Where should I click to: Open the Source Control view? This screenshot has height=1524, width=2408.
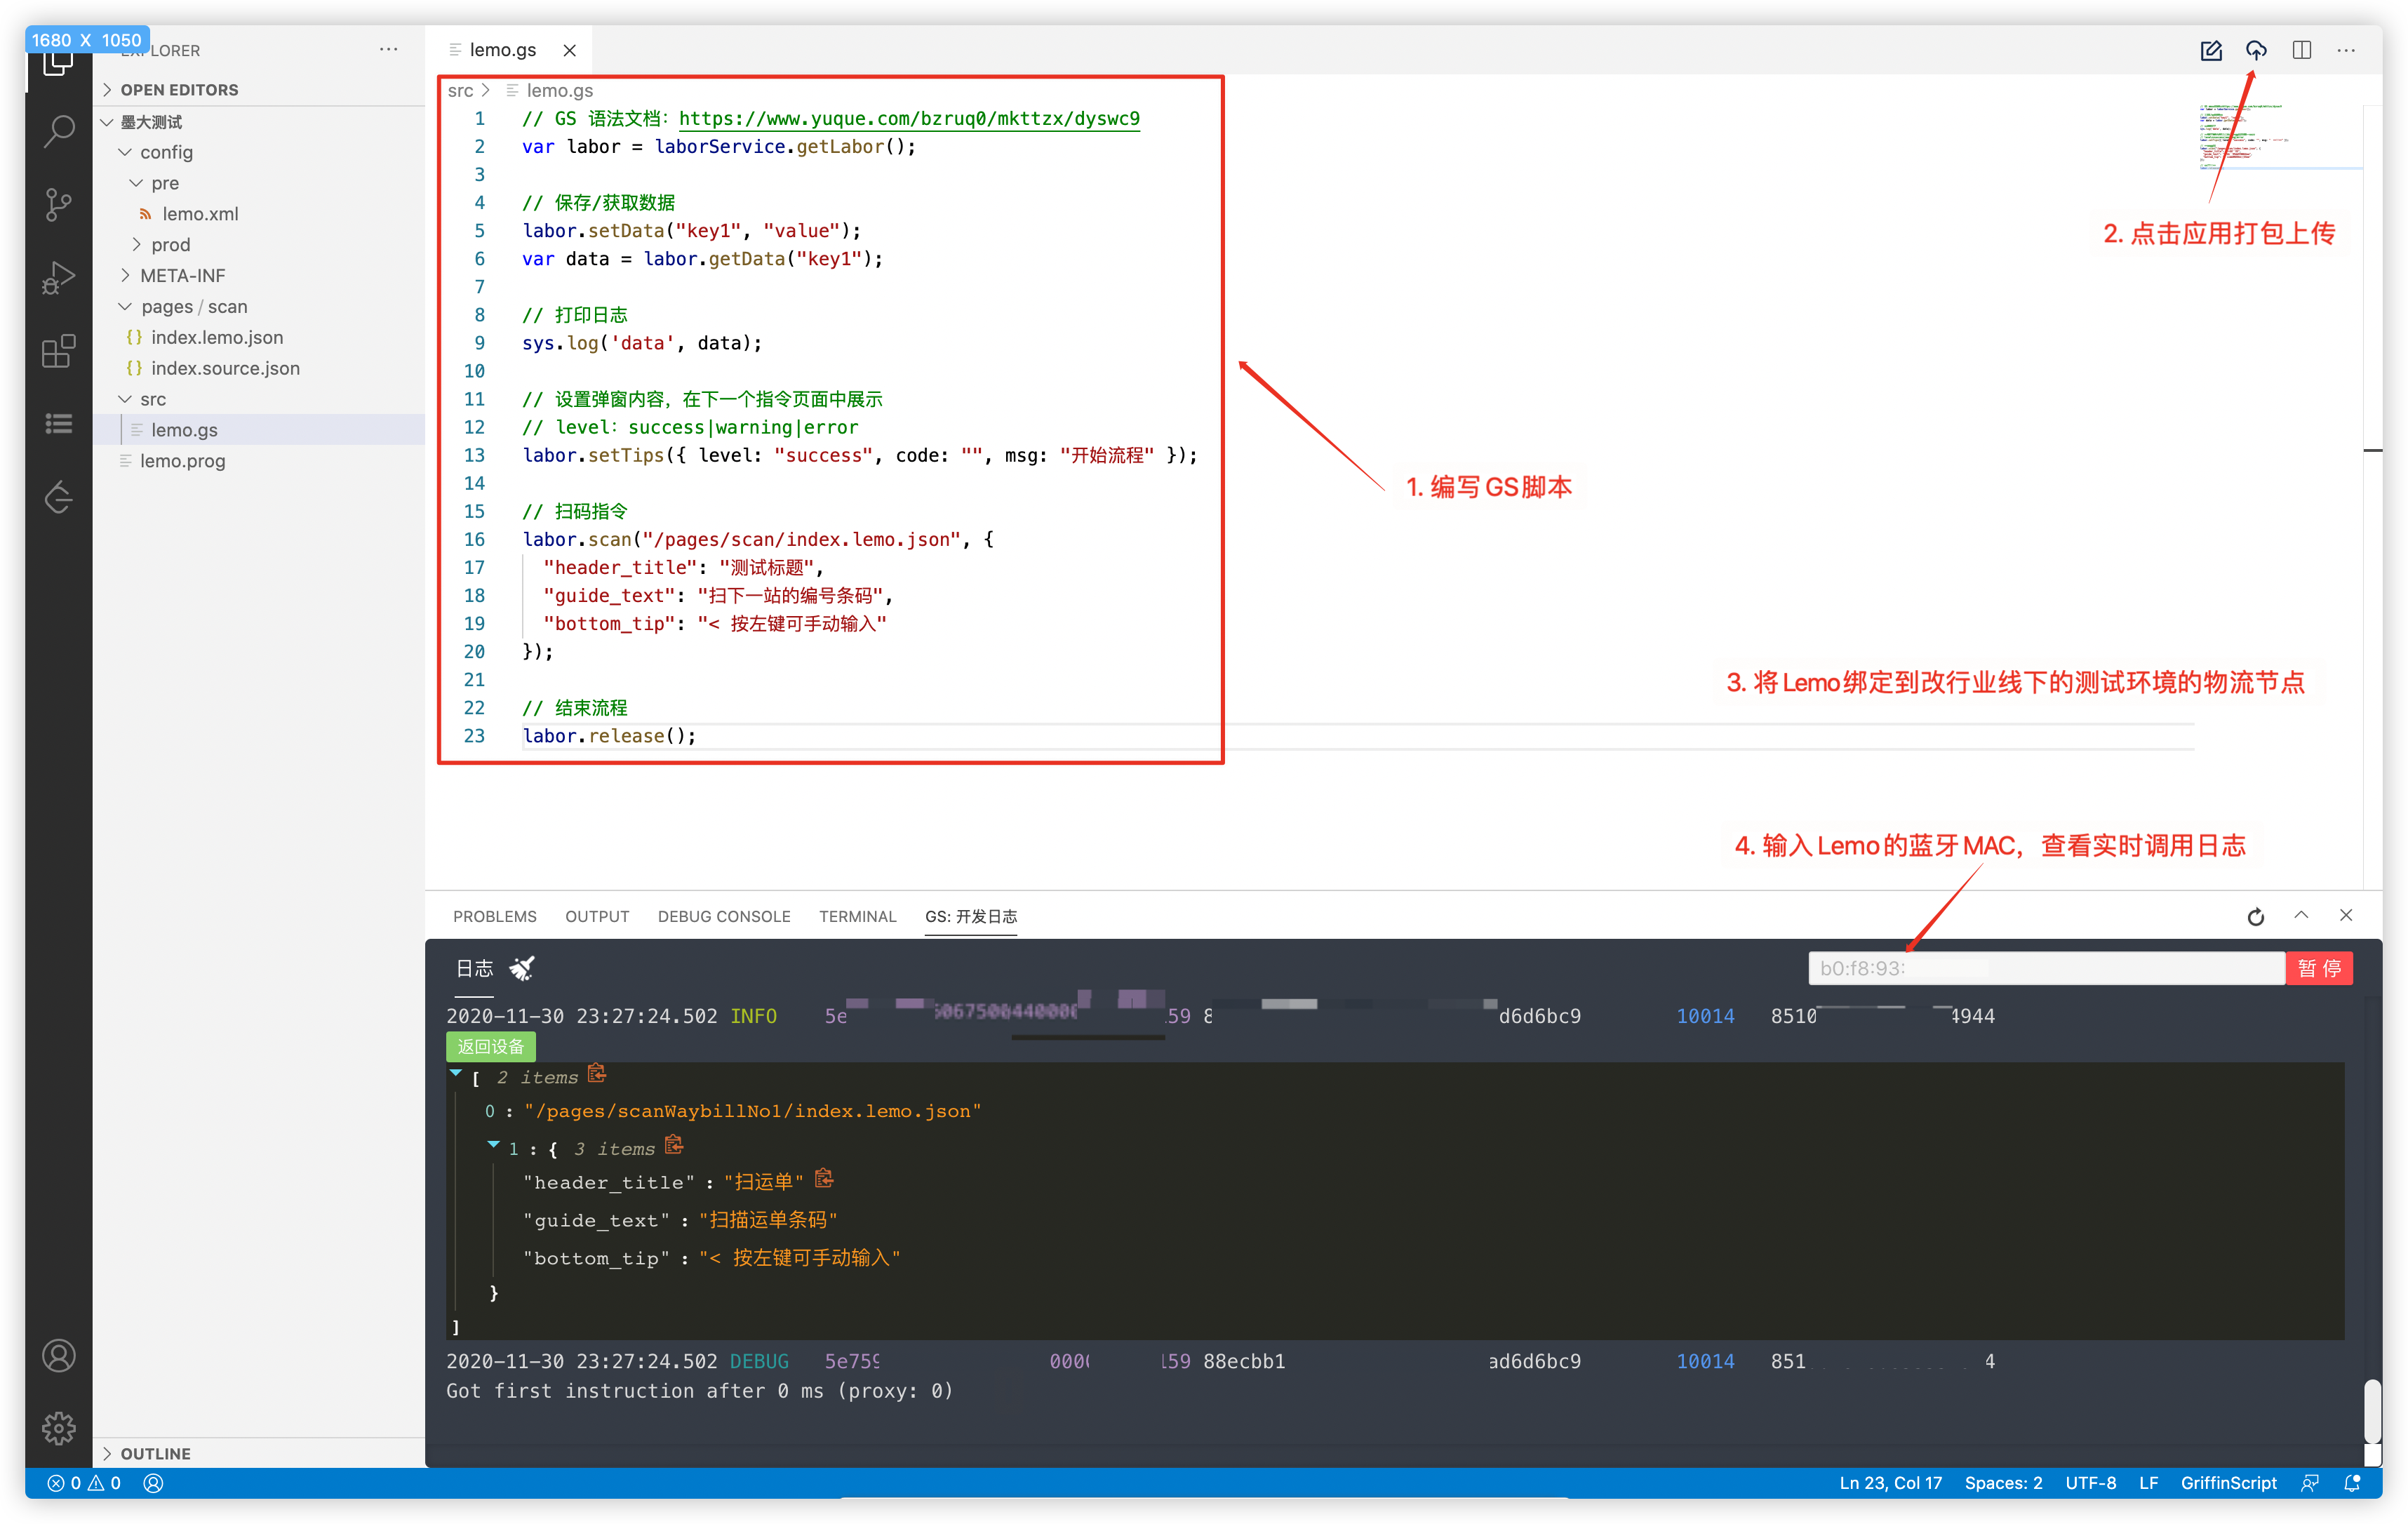59,205
